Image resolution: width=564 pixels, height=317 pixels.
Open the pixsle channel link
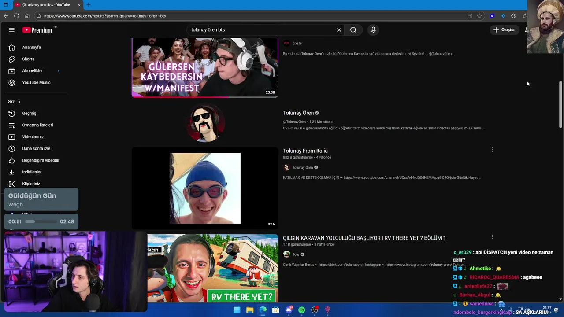pos(297,43)
